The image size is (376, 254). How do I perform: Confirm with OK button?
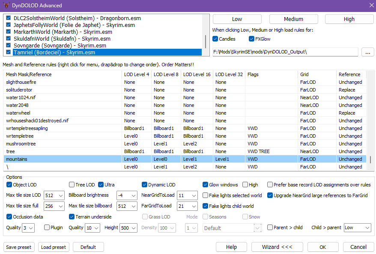(323, 247)
